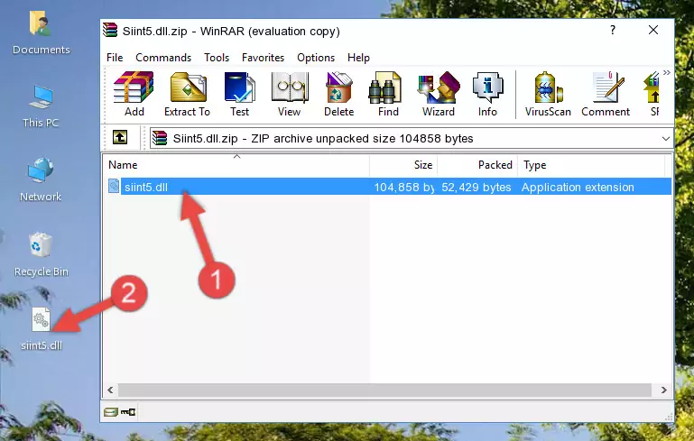Click the siint5.dll file icon in list
The width and height of the screenshot is (694, 441).
point(114,186)
